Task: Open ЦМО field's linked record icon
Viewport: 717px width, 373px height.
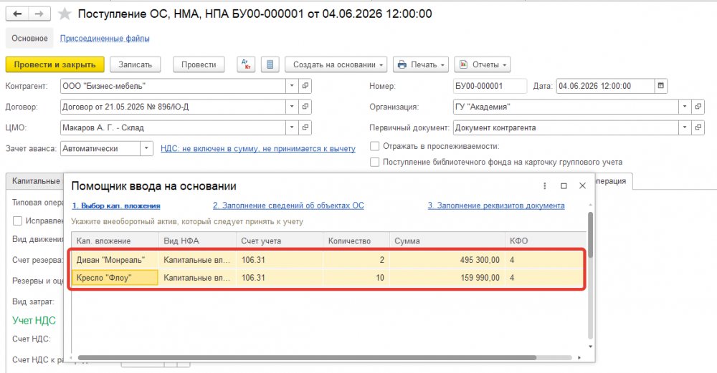Action: [305, 127]
